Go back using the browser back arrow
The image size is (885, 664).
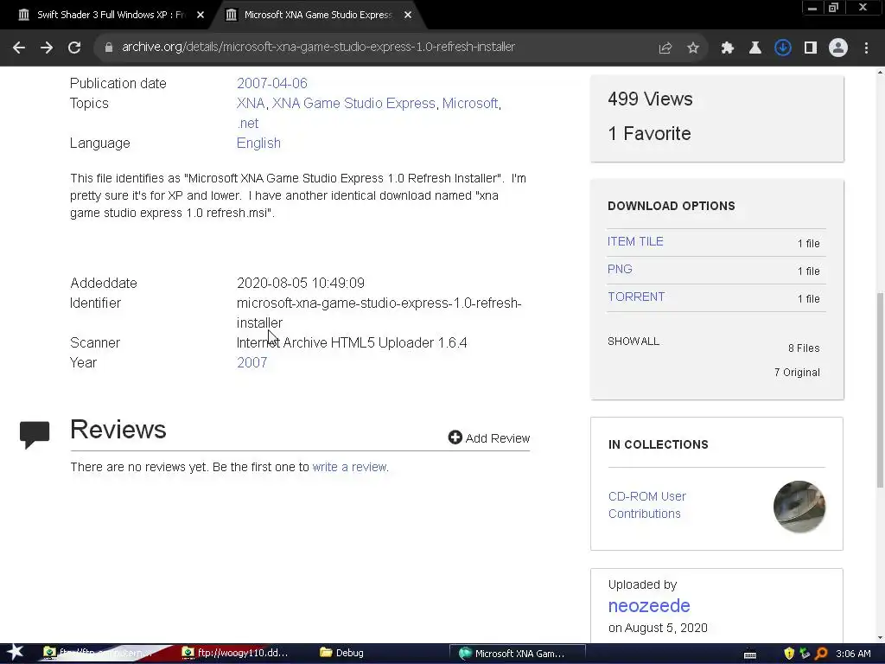tap(19, 48)
